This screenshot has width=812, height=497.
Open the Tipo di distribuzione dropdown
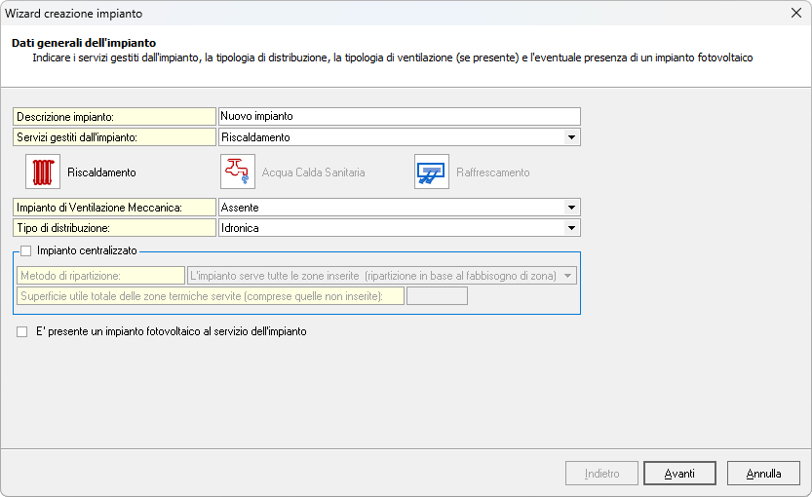click(570, 228)
